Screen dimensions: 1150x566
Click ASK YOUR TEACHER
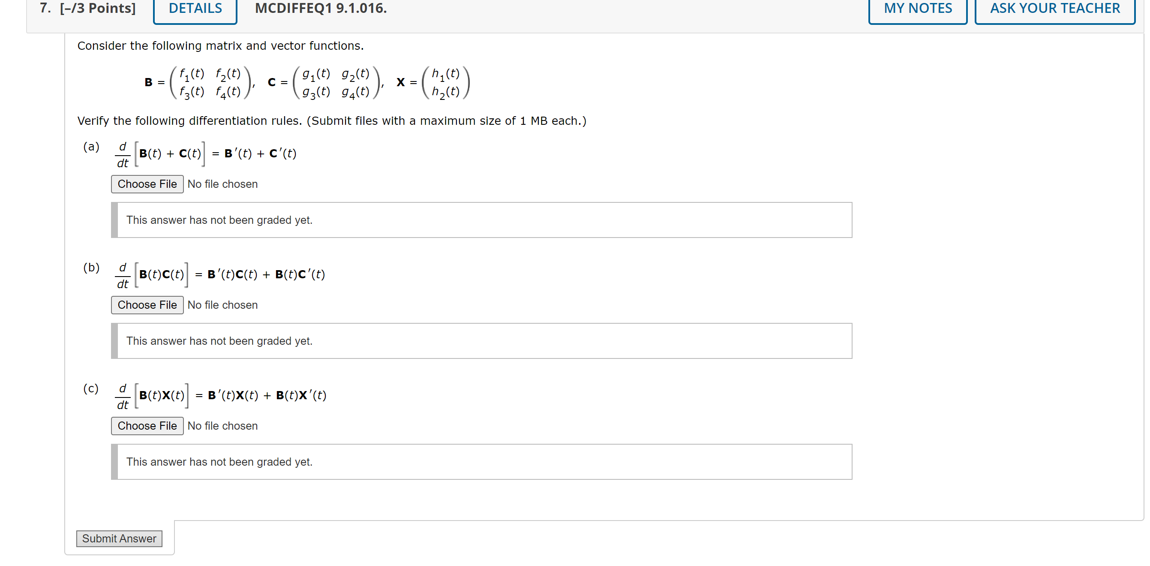point(1054,9)
